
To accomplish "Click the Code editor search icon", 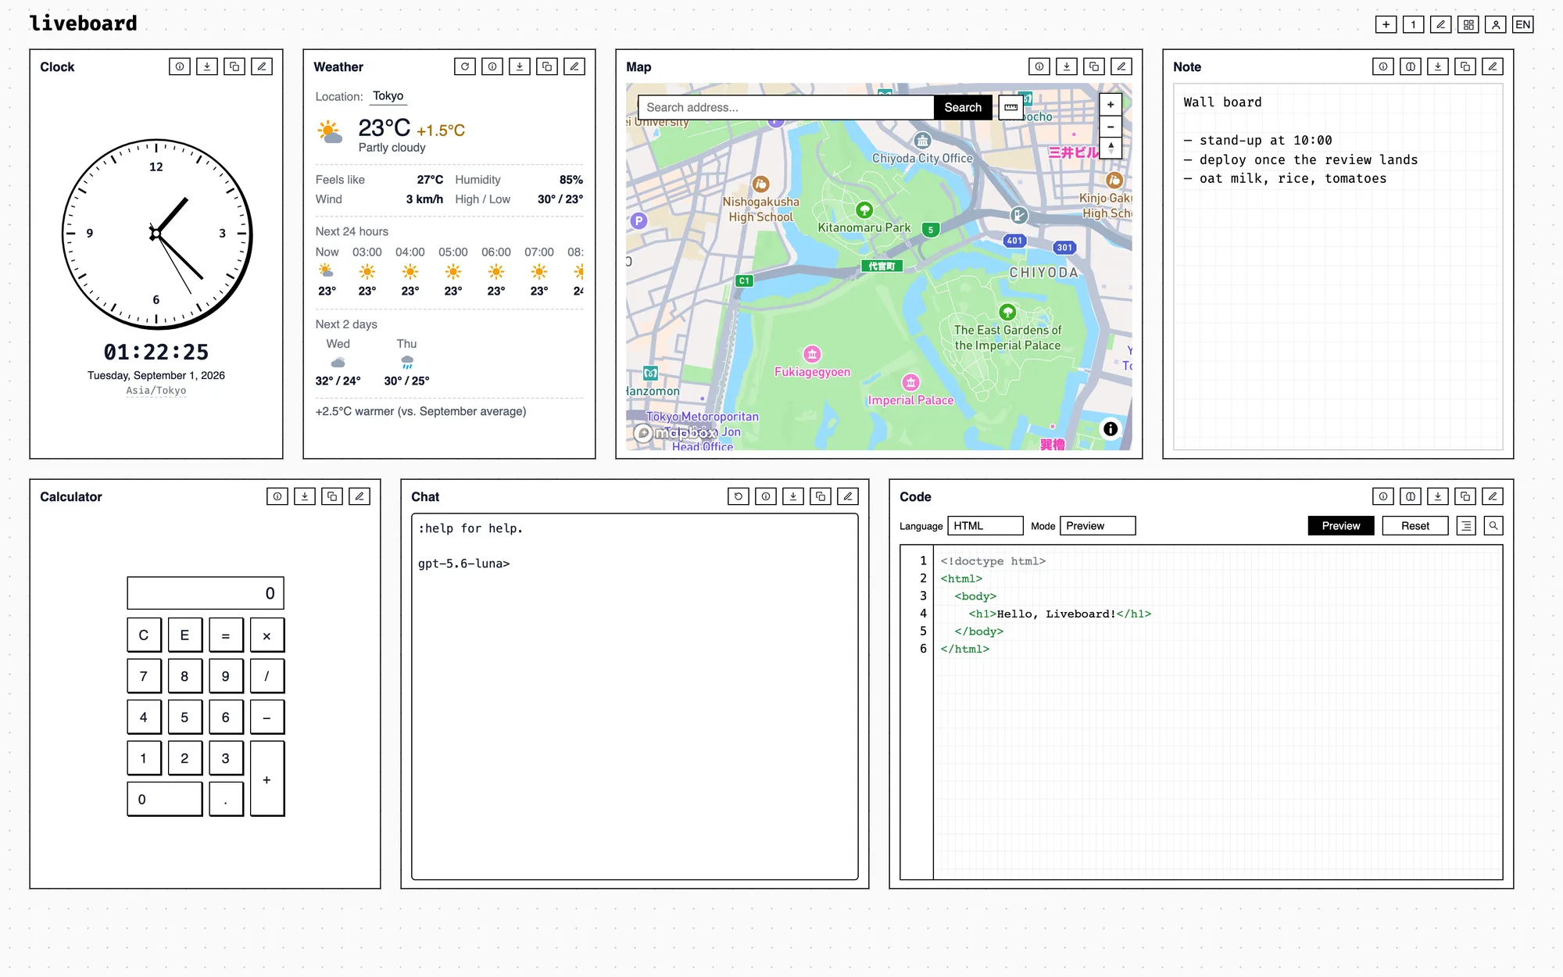I will pos(1493,526).
